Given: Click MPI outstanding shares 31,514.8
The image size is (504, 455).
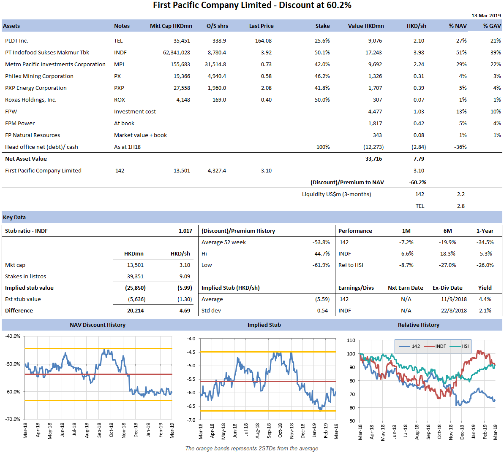Looking at the screenshot, I should pyautogui.click(x=215, y=65).
